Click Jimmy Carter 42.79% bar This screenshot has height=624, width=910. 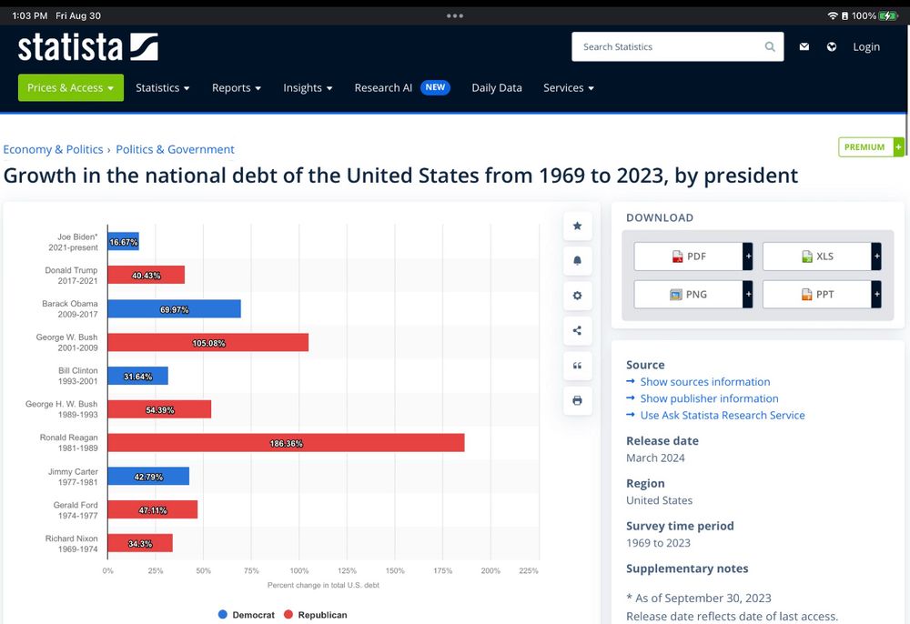[148, 476]
